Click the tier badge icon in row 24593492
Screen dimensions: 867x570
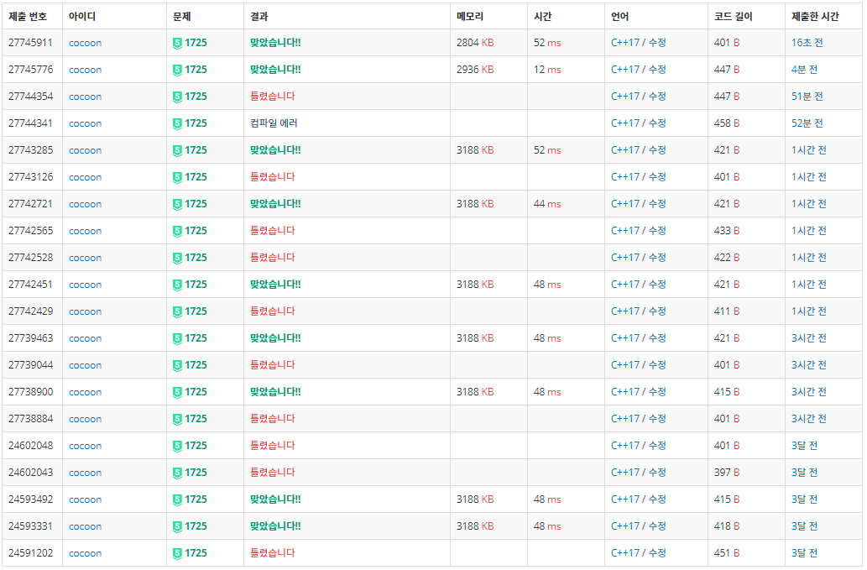[x=177, y=499]
